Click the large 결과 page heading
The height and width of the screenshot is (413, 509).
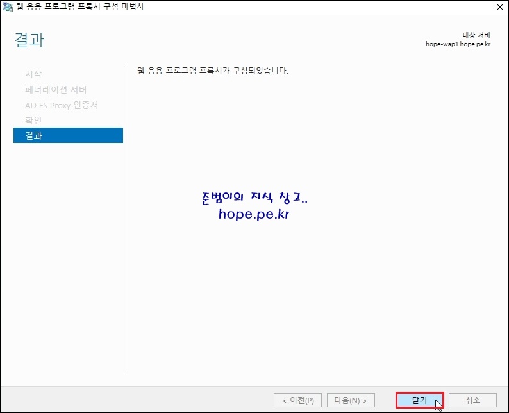click(x=29, y=40)
